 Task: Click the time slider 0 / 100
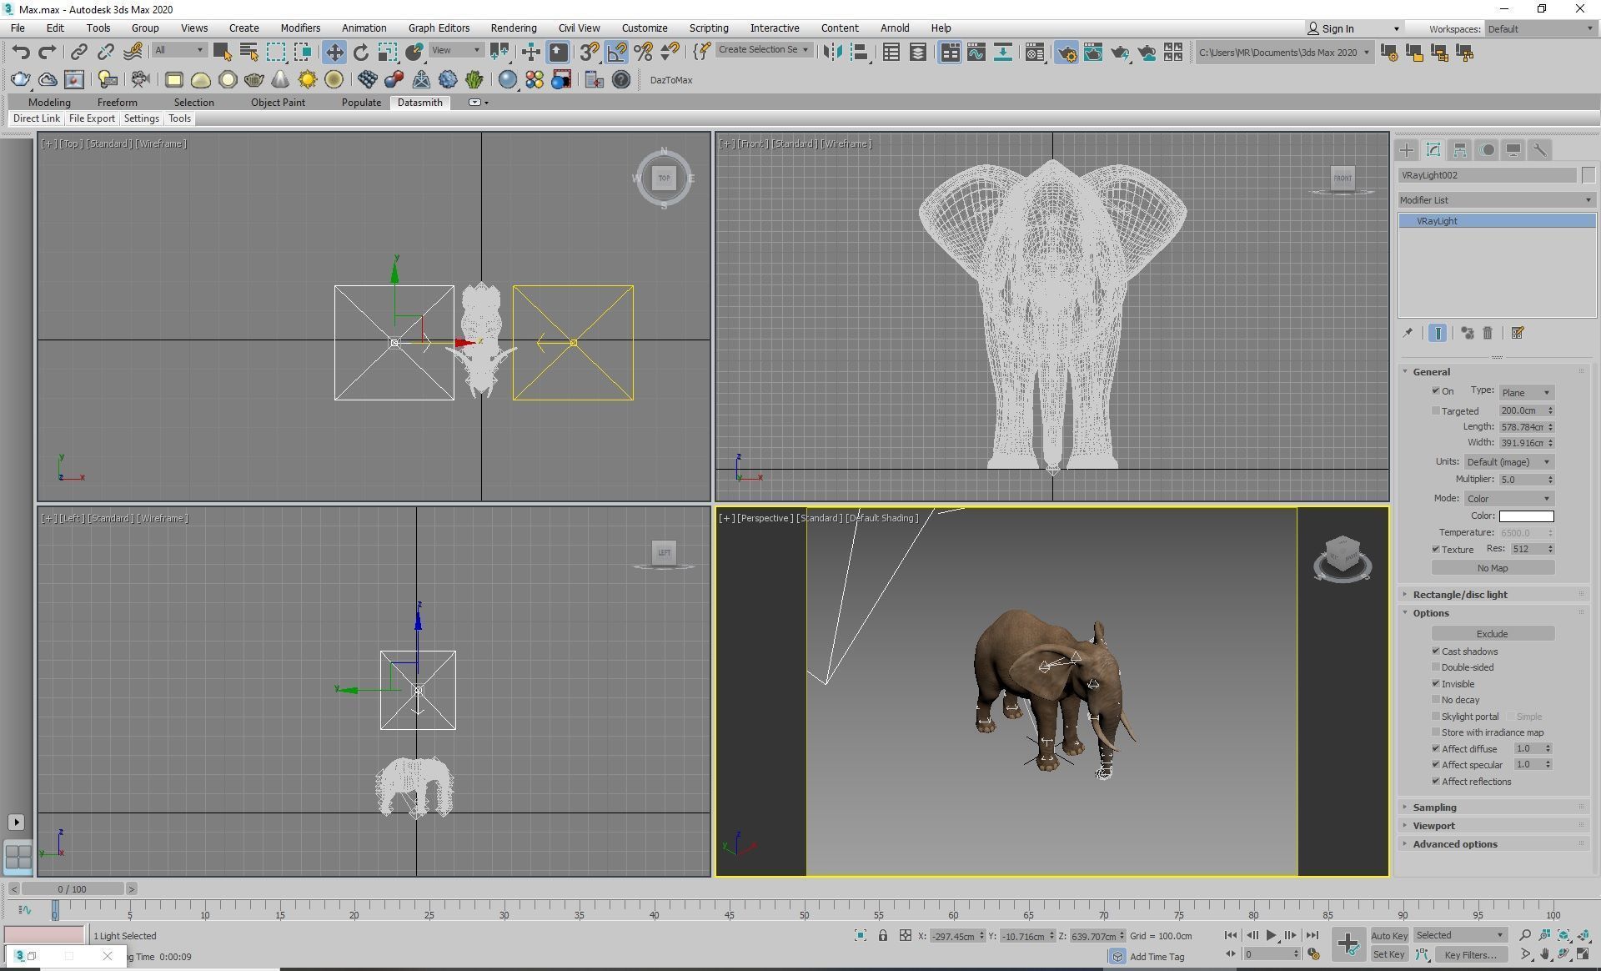pos(73,889)
